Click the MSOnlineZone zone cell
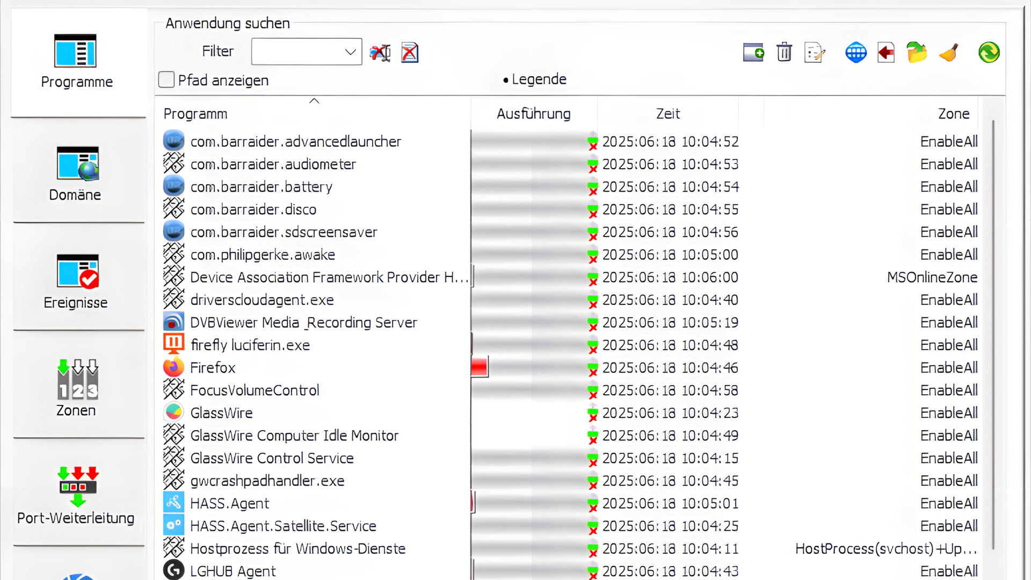This screenshot has width=1031, height=580. (x=932, y=277)
